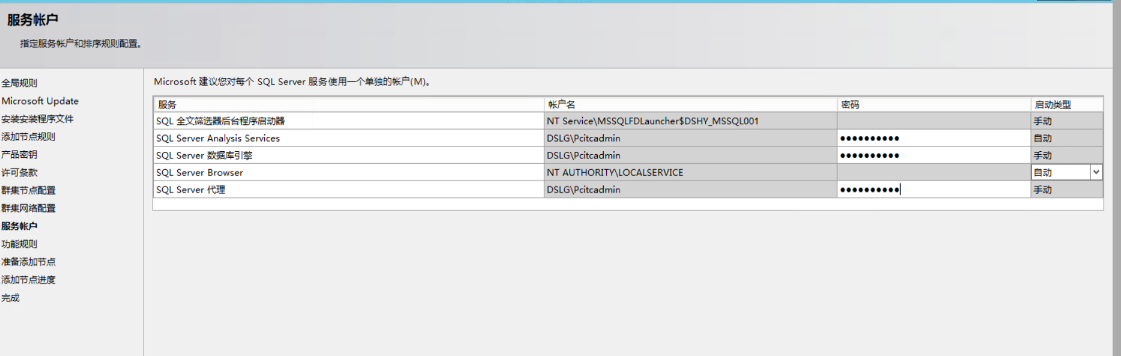Click the 帐户名 column header

(x=690, y=104)
